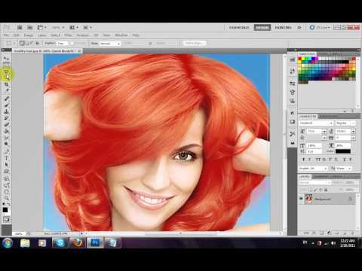Open the CS Live button

[320, 27]
